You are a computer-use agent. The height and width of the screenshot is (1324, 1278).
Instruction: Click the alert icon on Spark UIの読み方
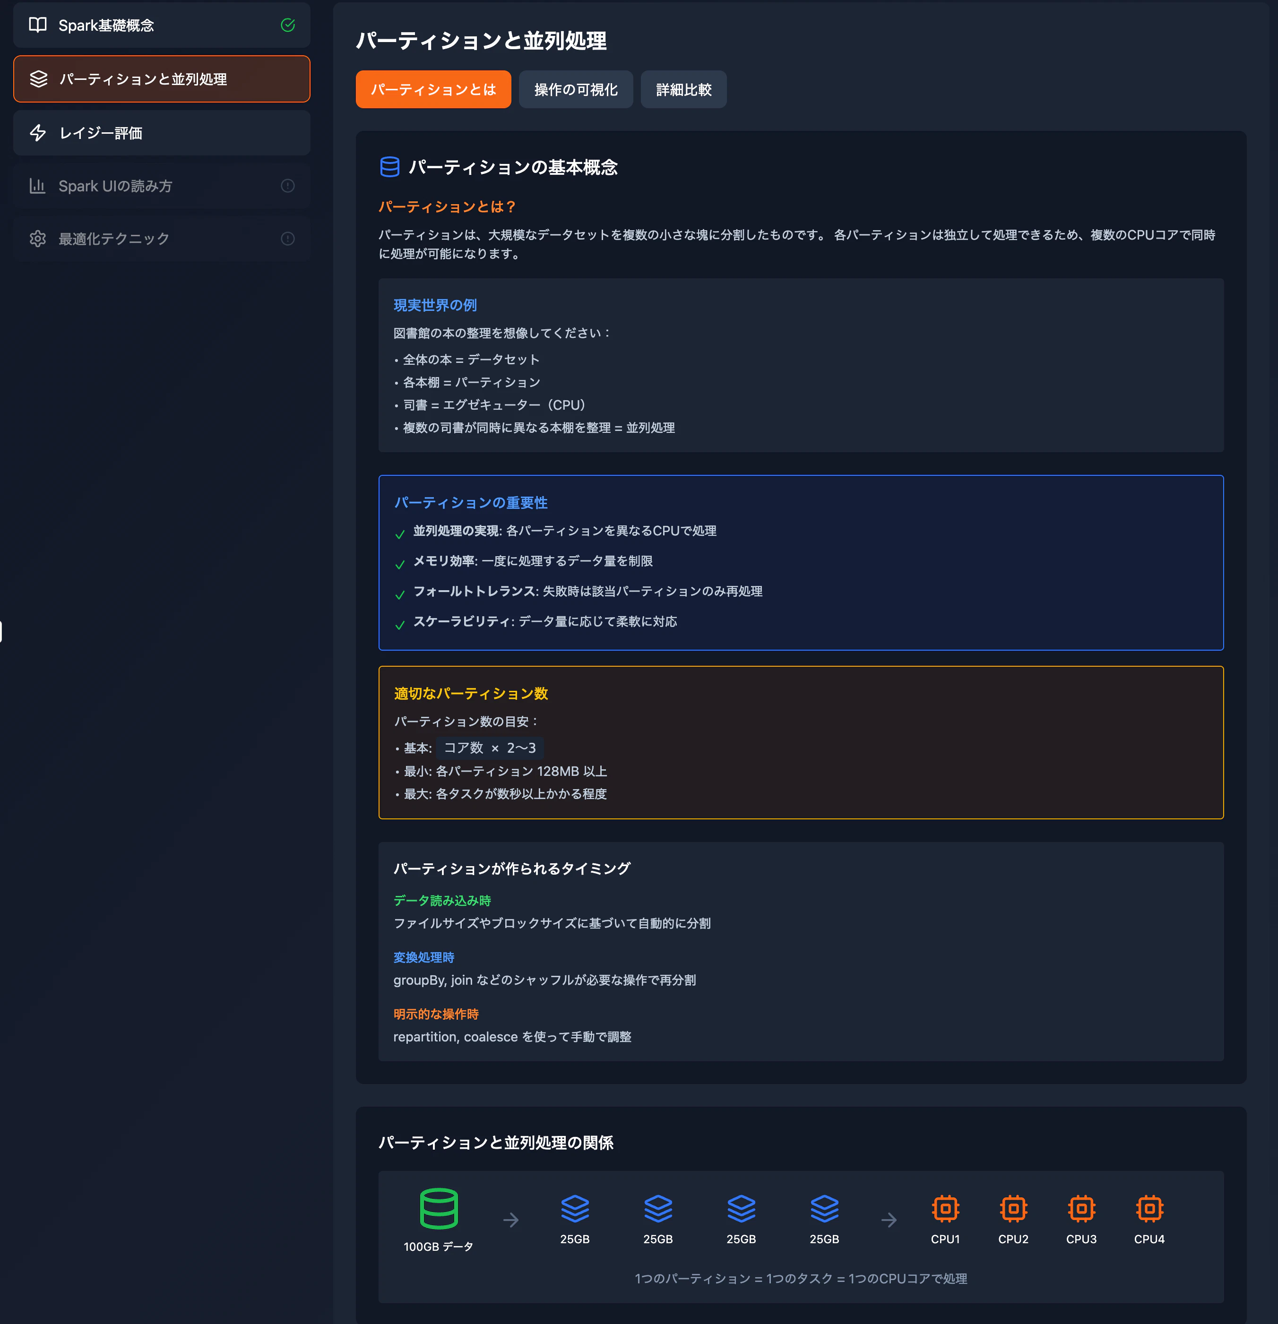[288, 186]
